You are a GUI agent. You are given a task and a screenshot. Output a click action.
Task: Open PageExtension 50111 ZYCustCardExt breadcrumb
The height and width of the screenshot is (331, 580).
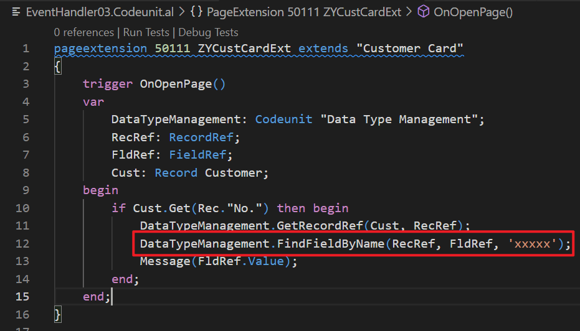pos(303,12)
